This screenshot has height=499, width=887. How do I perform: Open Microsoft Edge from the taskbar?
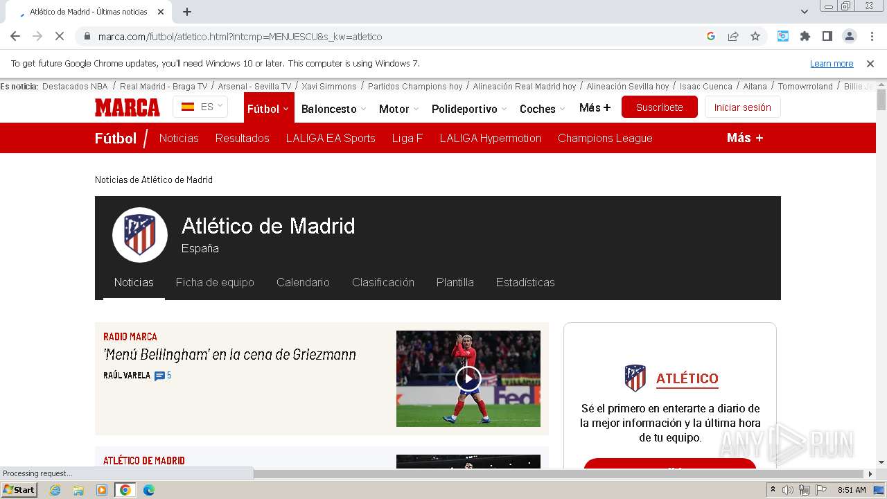pyautogui.click(x=149, y=490)
